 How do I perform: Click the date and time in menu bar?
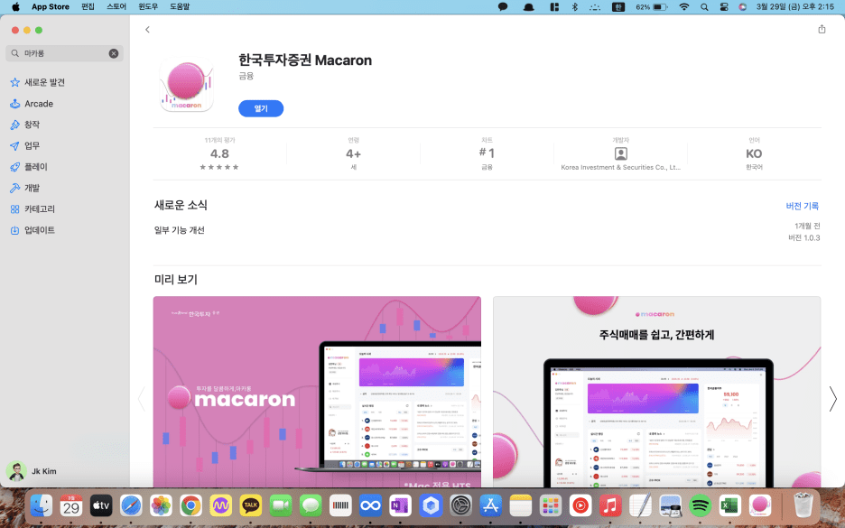click(794, 7)
